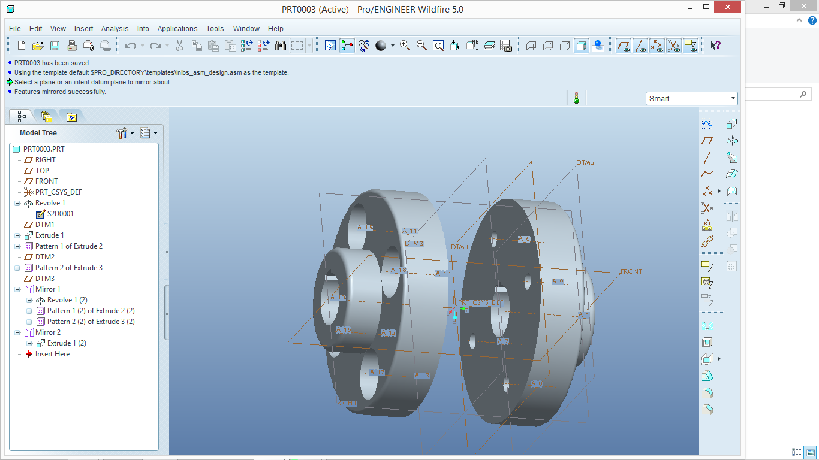Select the Datum Plane tool

click(x=707, y=141)
